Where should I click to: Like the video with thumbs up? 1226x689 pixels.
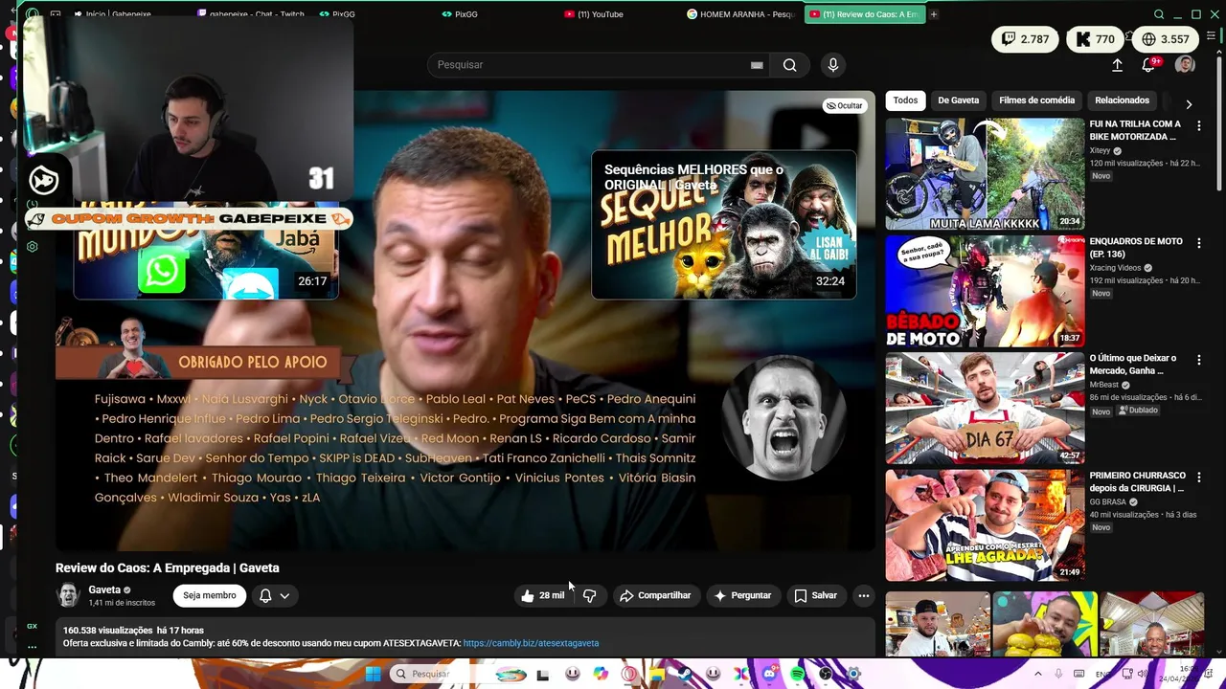[x=542, y=595]
